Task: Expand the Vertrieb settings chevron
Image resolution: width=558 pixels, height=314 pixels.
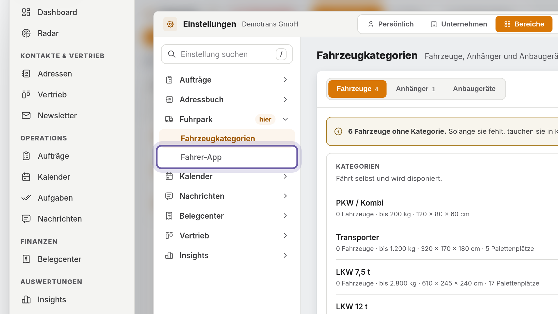Action: coord(285,235)
